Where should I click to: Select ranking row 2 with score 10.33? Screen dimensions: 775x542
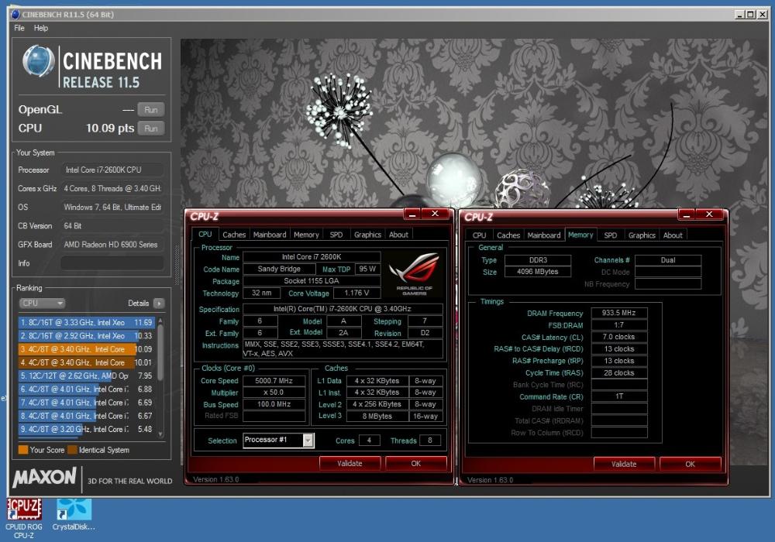(87, 336)
